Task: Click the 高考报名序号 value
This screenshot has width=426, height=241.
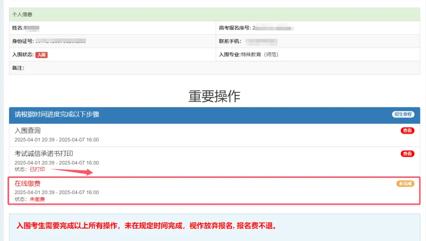Action: click(273, 28)
